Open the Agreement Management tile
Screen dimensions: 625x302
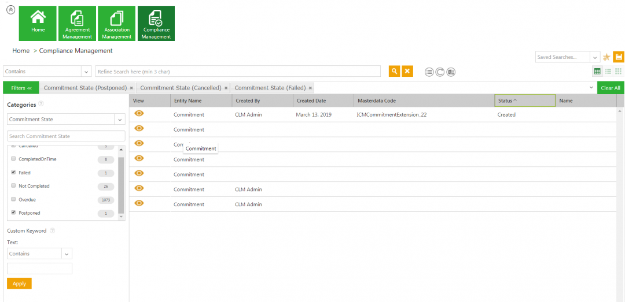(x=78, y=24)
